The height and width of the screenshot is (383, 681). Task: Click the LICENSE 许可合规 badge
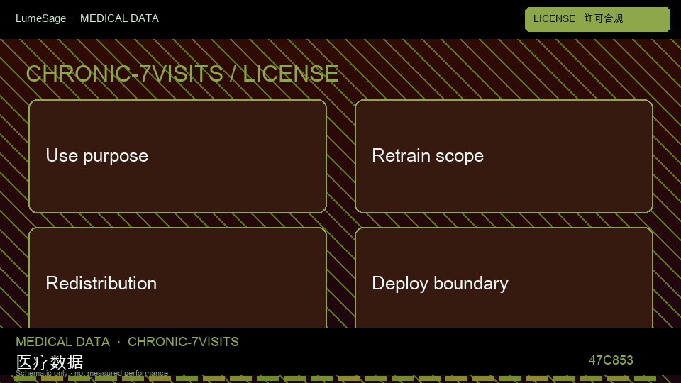[x=597, y=19]
